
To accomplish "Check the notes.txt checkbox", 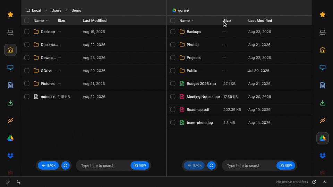I will tap(27, 97).
